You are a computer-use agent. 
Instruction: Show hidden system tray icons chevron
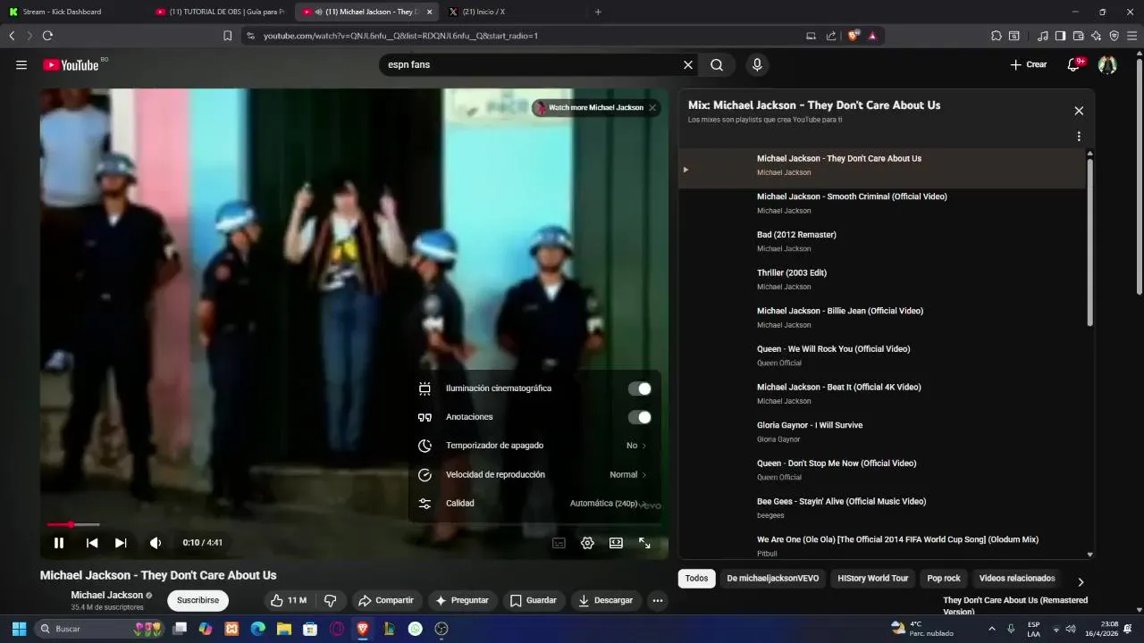point(991,629)
